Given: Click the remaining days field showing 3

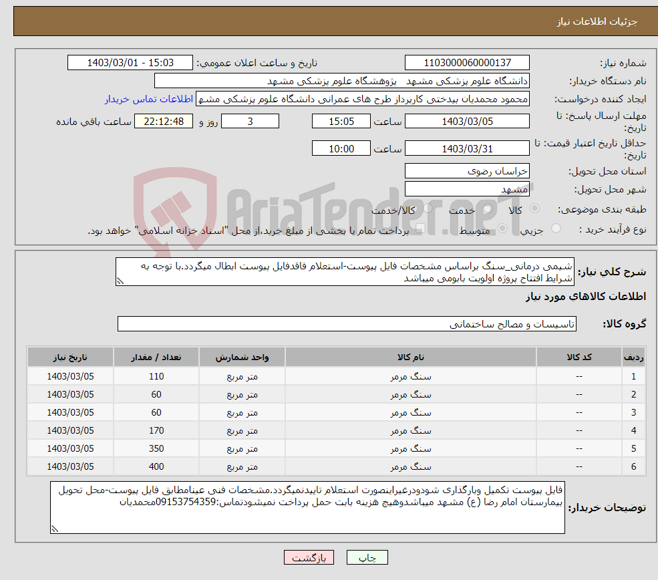Looking at the screenshot, I should pos(250,122).
